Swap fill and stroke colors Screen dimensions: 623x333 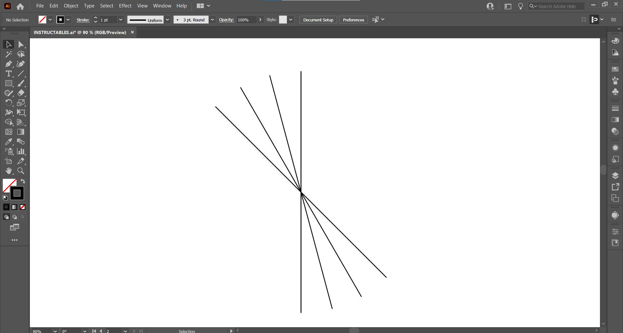click(23, 181)
